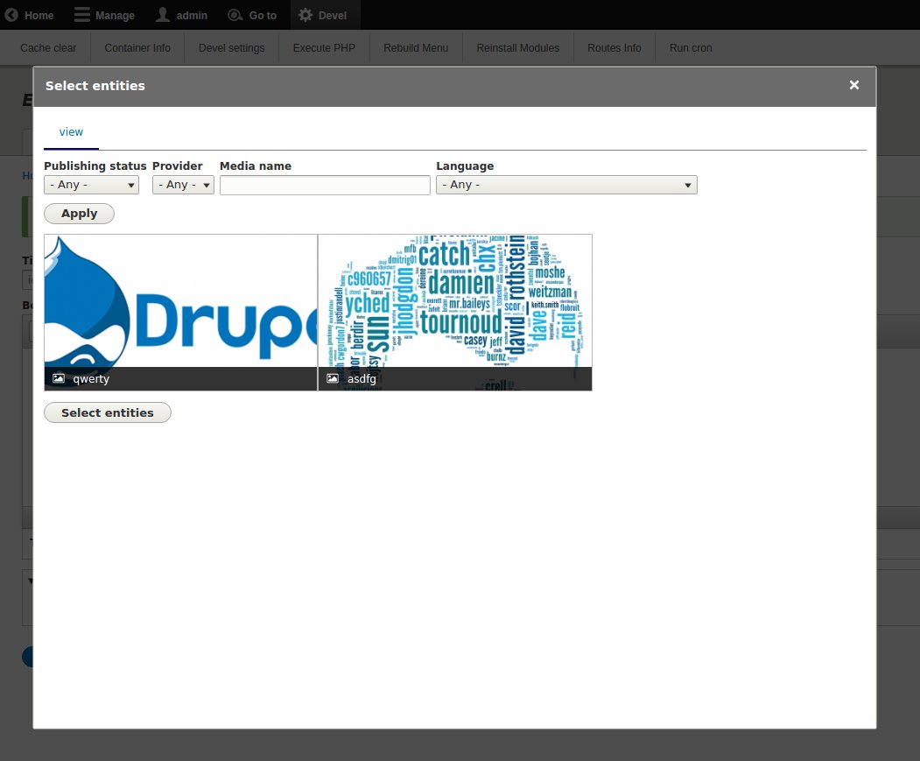Click the Apply filter button
Image resolution: width=920 pixels, height=761 pixels.
pyautogui.click(x=79, y=214)
